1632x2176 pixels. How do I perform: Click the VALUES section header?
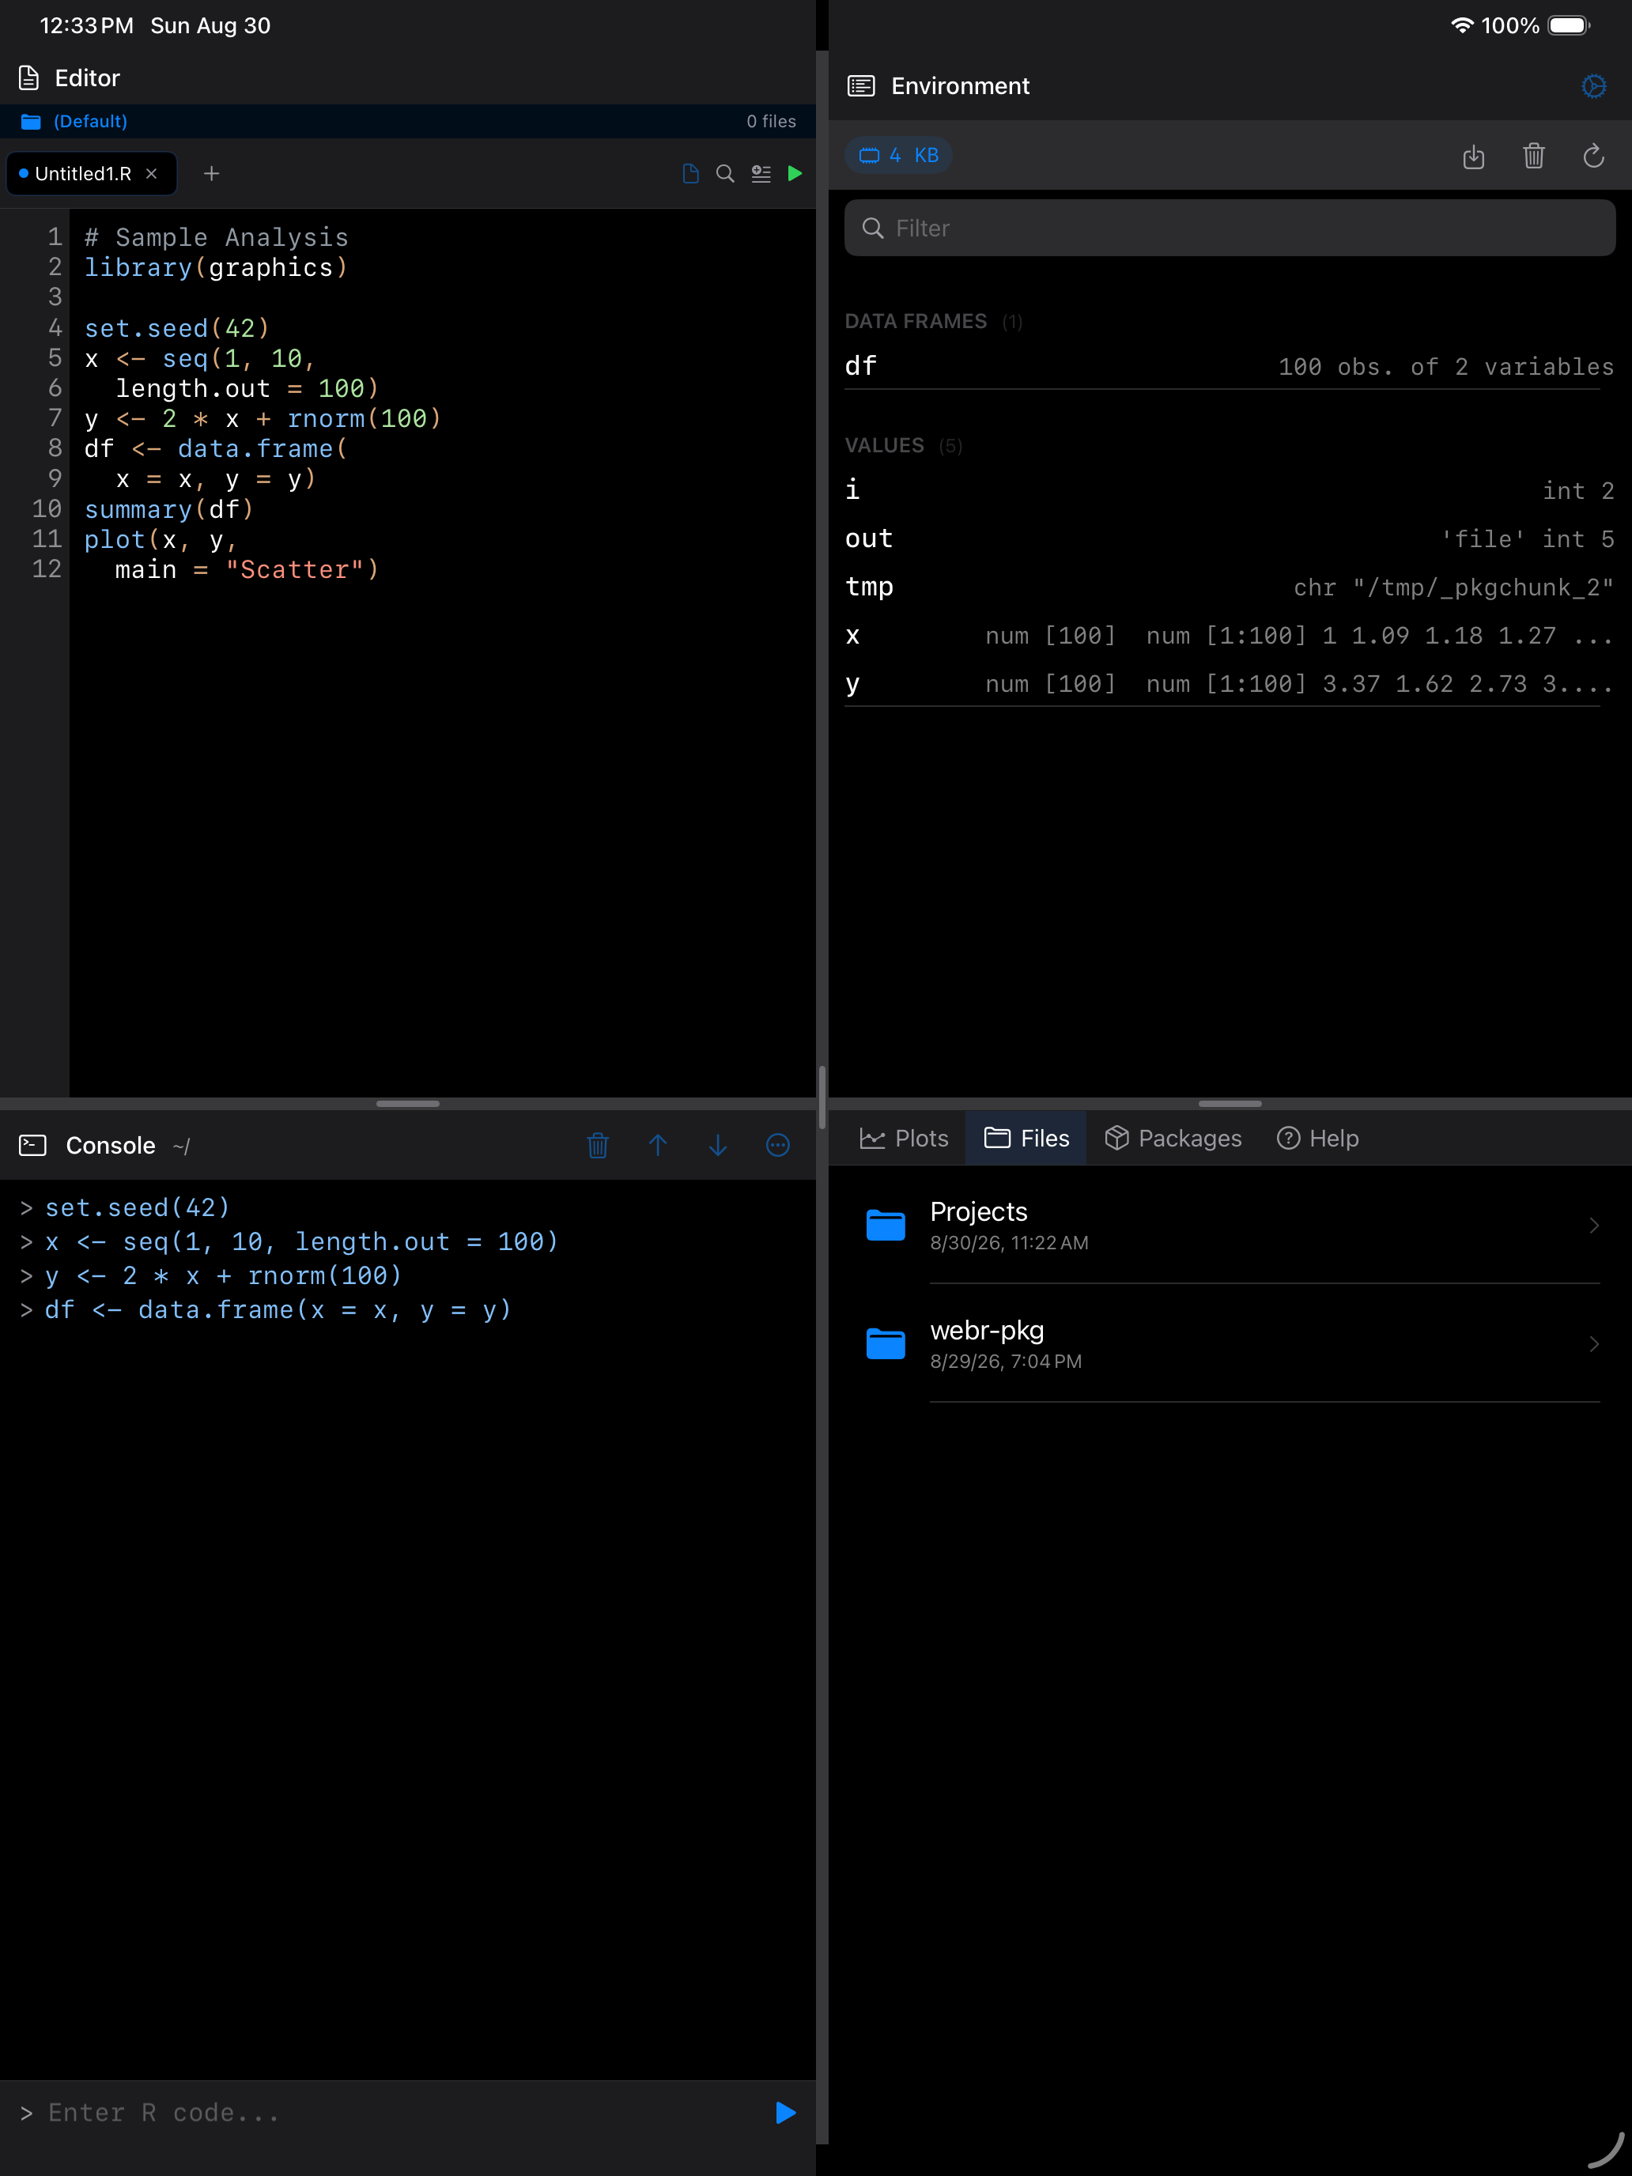[x=884, y=446]
